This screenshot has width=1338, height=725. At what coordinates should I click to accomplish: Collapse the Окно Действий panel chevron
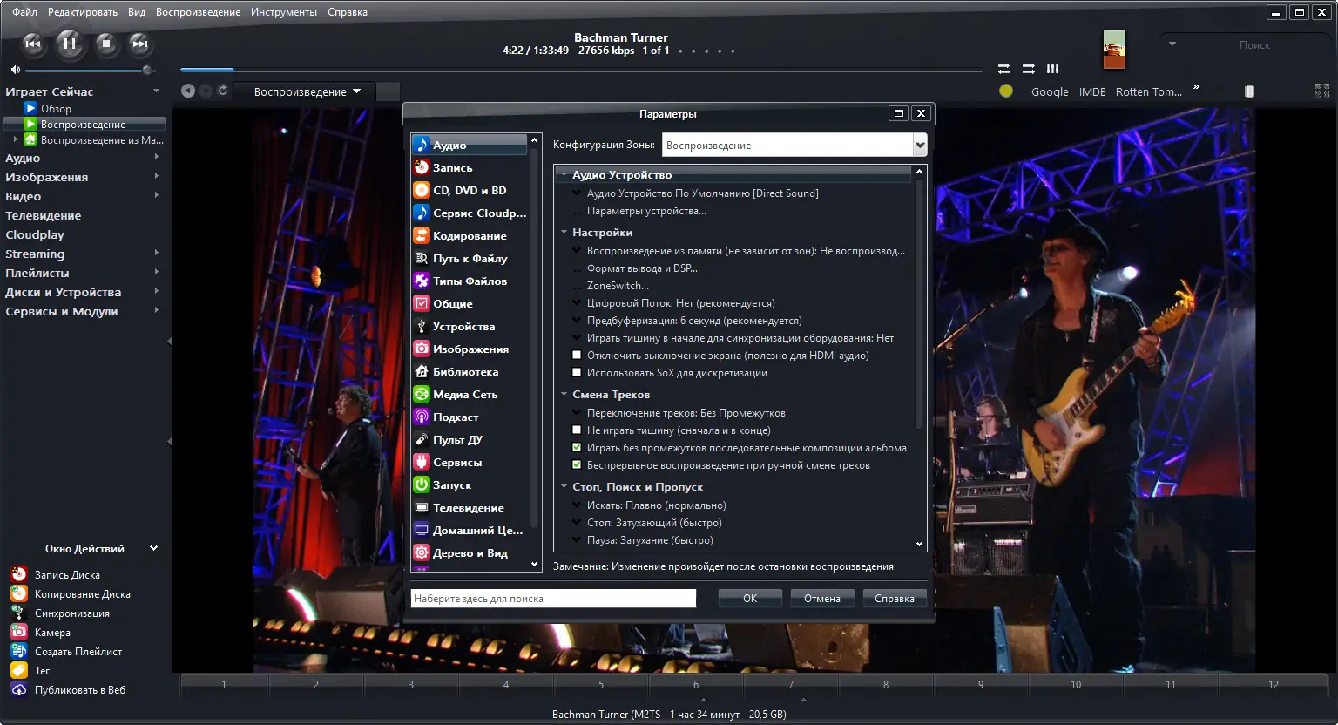click(x=154, y=548)
